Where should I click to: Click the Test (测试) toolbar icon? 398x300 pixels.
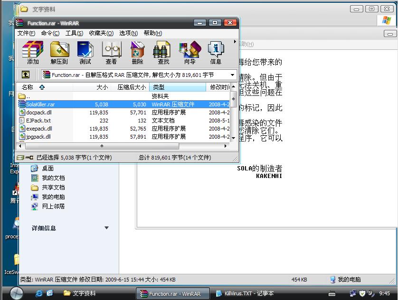click(85, 53)
